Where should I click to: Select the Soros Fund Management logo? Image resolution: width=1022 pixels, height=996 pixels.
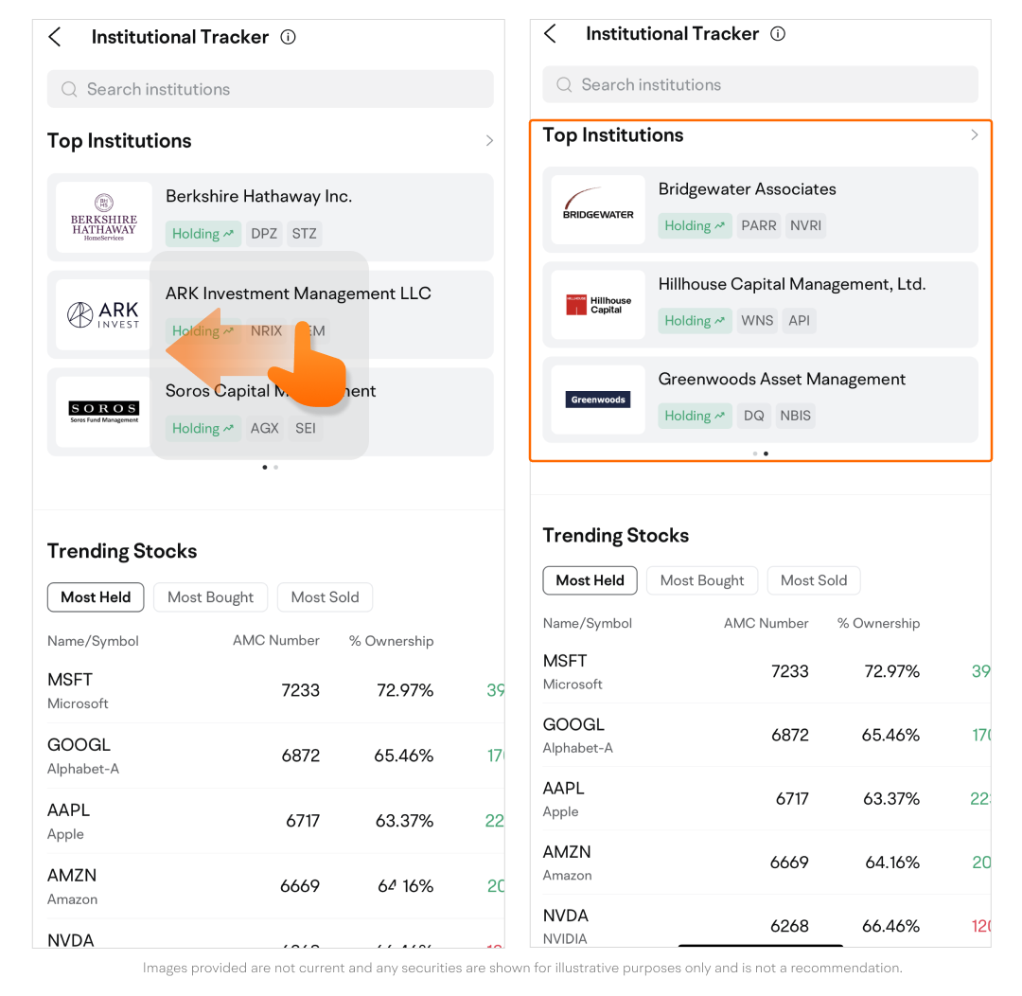tap(104, 411)
